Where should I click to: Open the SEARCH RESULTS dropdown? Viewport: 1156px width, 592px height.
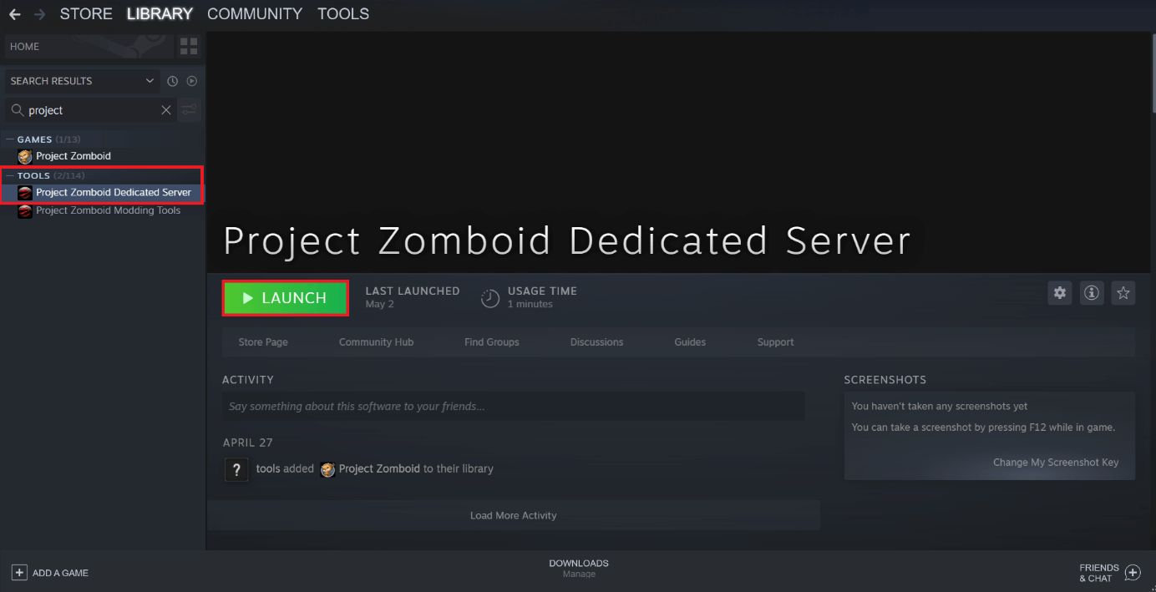click(79, 80)
